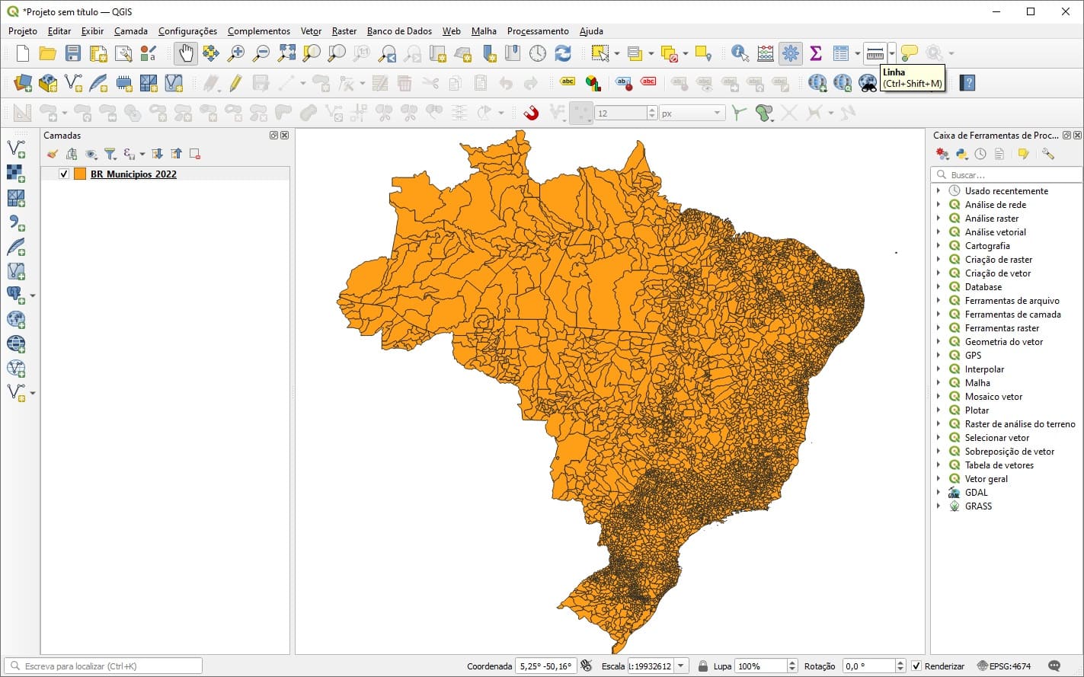
Task: Click the New Project icon
Action: pos(23,53)
